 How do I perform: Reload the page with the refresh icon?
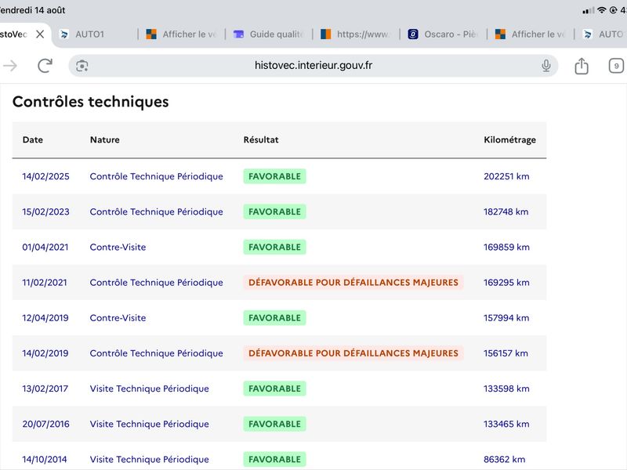(x=45, y=66)
